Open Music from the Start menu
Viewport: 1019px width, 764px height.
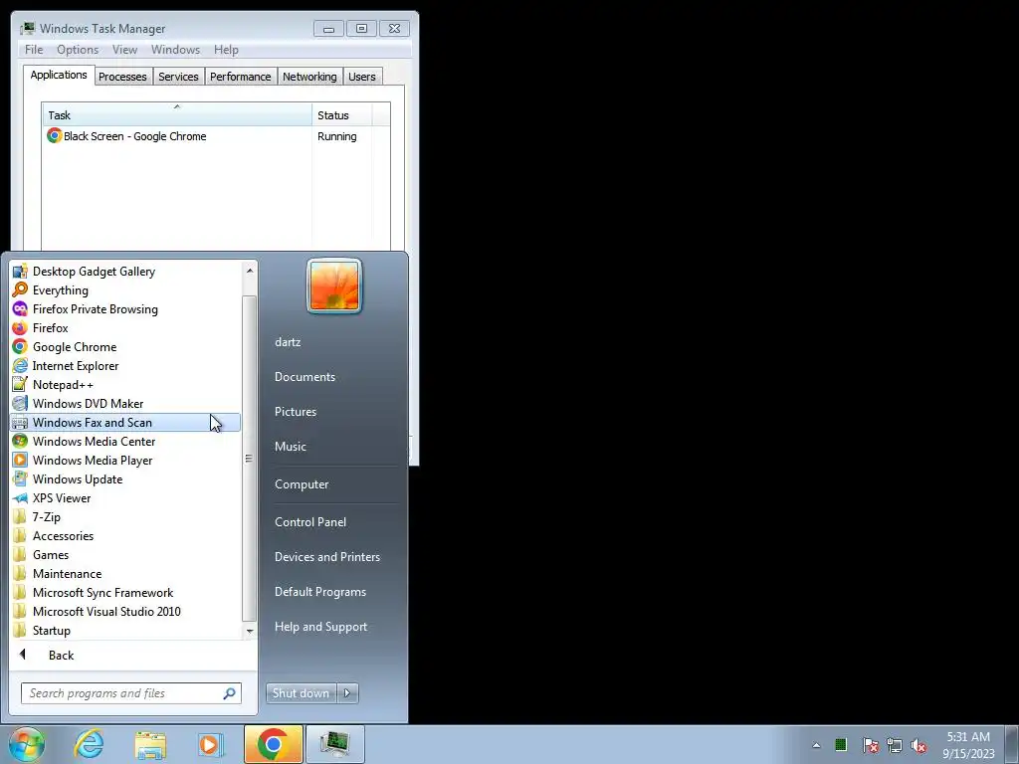pos(290,447)
